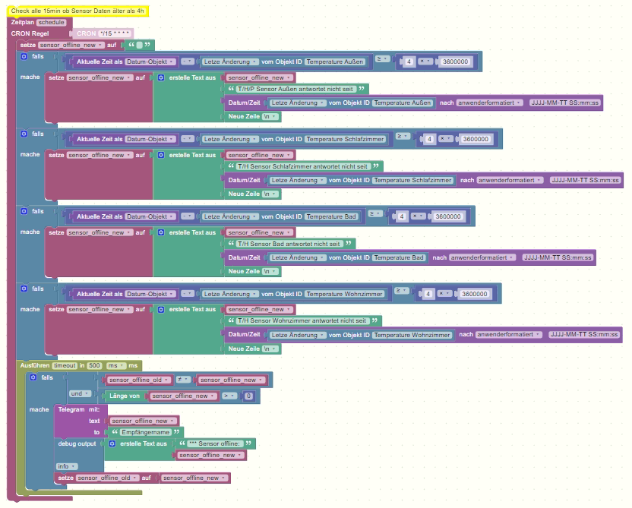632x508 pixels.
Task: Open the ≥ comparison dropdown in the Temperature Bad condition
Action: (x=374, y=213)
